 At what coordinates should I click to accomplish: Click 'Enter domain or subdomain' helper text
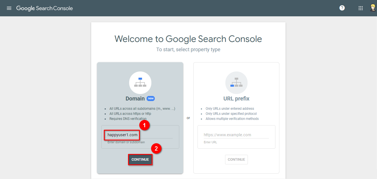(x=126, y=142)
